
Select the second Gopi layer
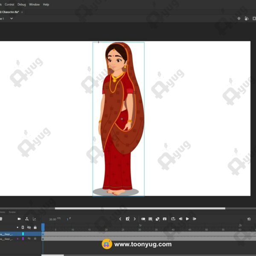point(20,239)
